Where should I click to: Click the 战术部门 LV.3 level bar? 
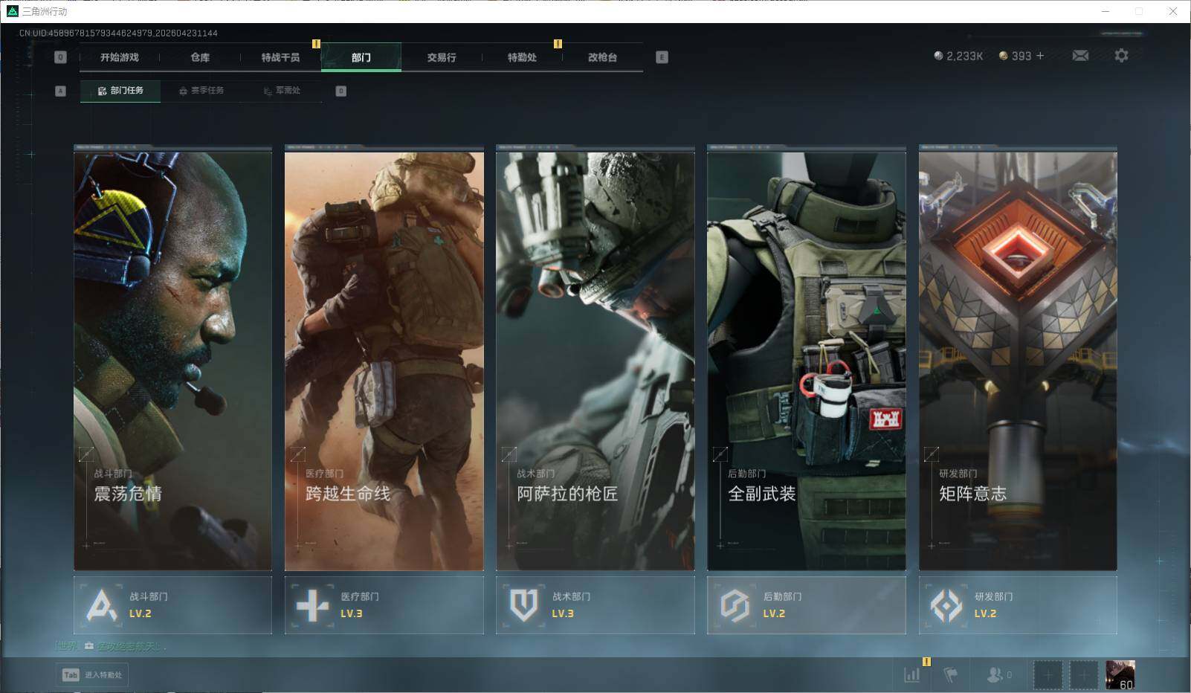click(595, 605)
